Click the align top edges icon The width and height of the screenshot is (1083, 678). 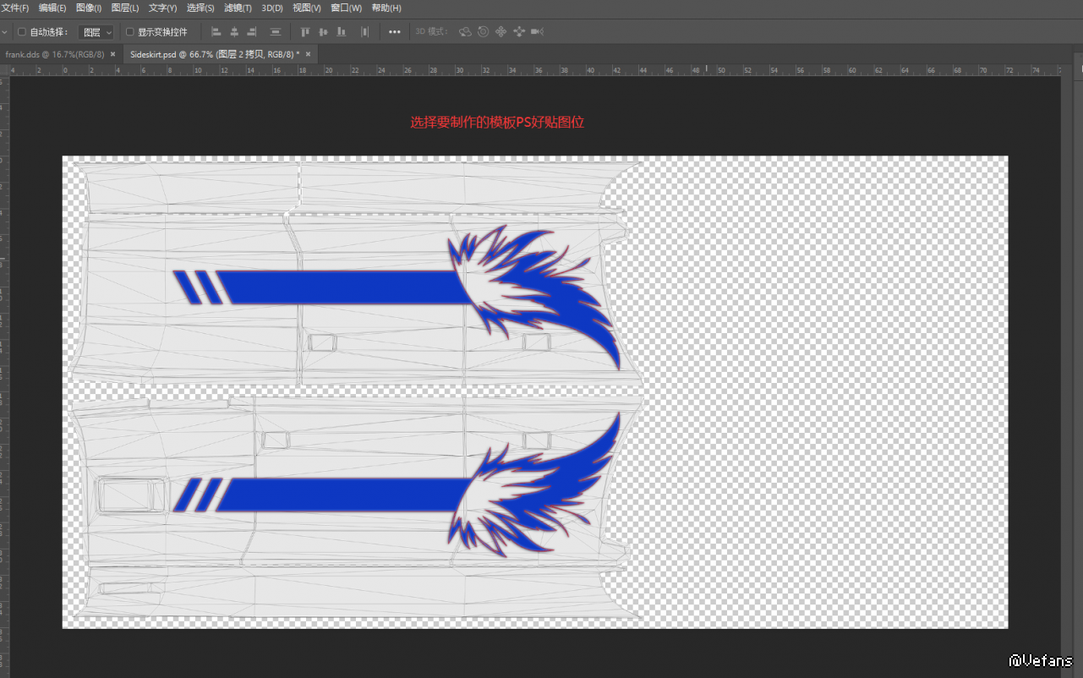pyautogui.click(x=305, y=32)
